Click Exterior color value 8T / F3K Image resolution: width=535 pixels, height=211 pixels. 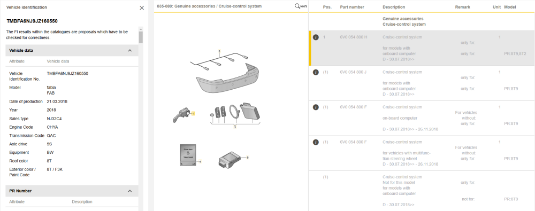(55, 169)
